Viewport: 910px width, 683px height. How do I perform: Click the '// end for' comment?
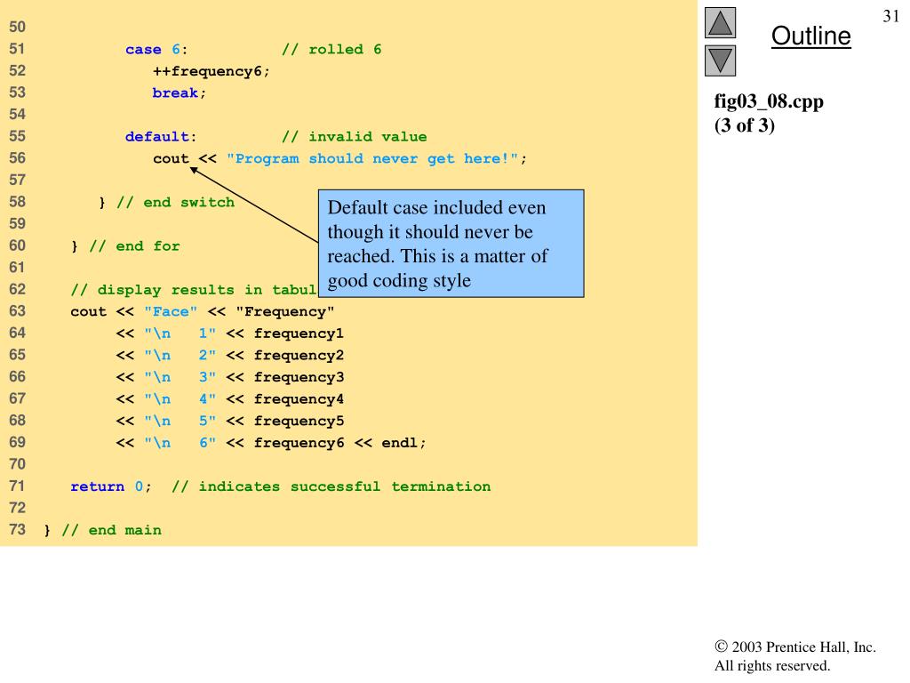tap(134, 246)
